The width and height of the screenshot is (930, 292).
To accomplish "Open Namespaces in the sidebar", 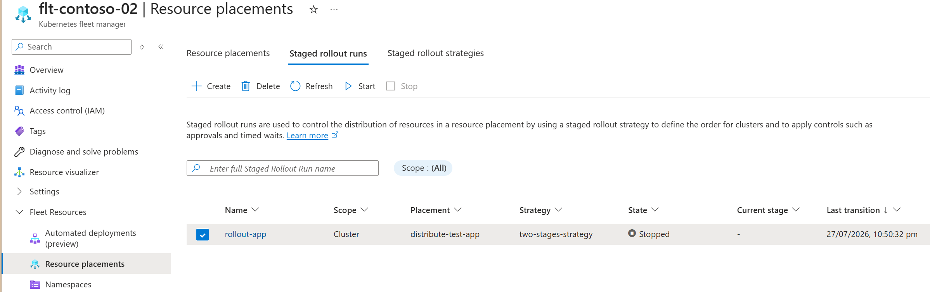I will pos(68,285).
